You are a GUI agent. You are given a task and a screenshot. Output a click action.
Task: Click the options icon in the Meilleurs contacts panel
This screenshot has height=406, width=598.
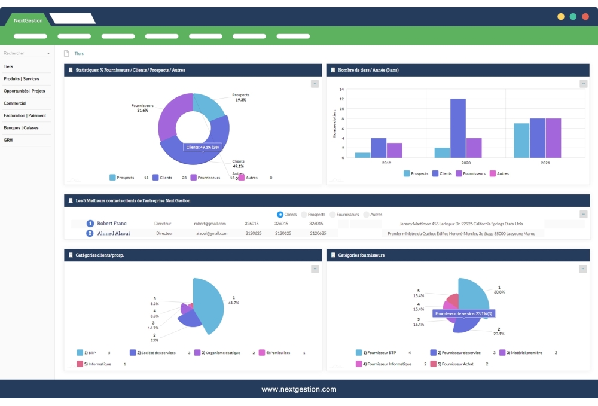[583, 214]
